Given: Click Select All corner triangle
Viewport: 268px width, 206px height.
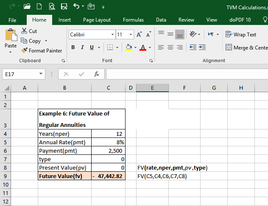Looking at the screenshot, I should pyautogui.click(x=7, y=88).
